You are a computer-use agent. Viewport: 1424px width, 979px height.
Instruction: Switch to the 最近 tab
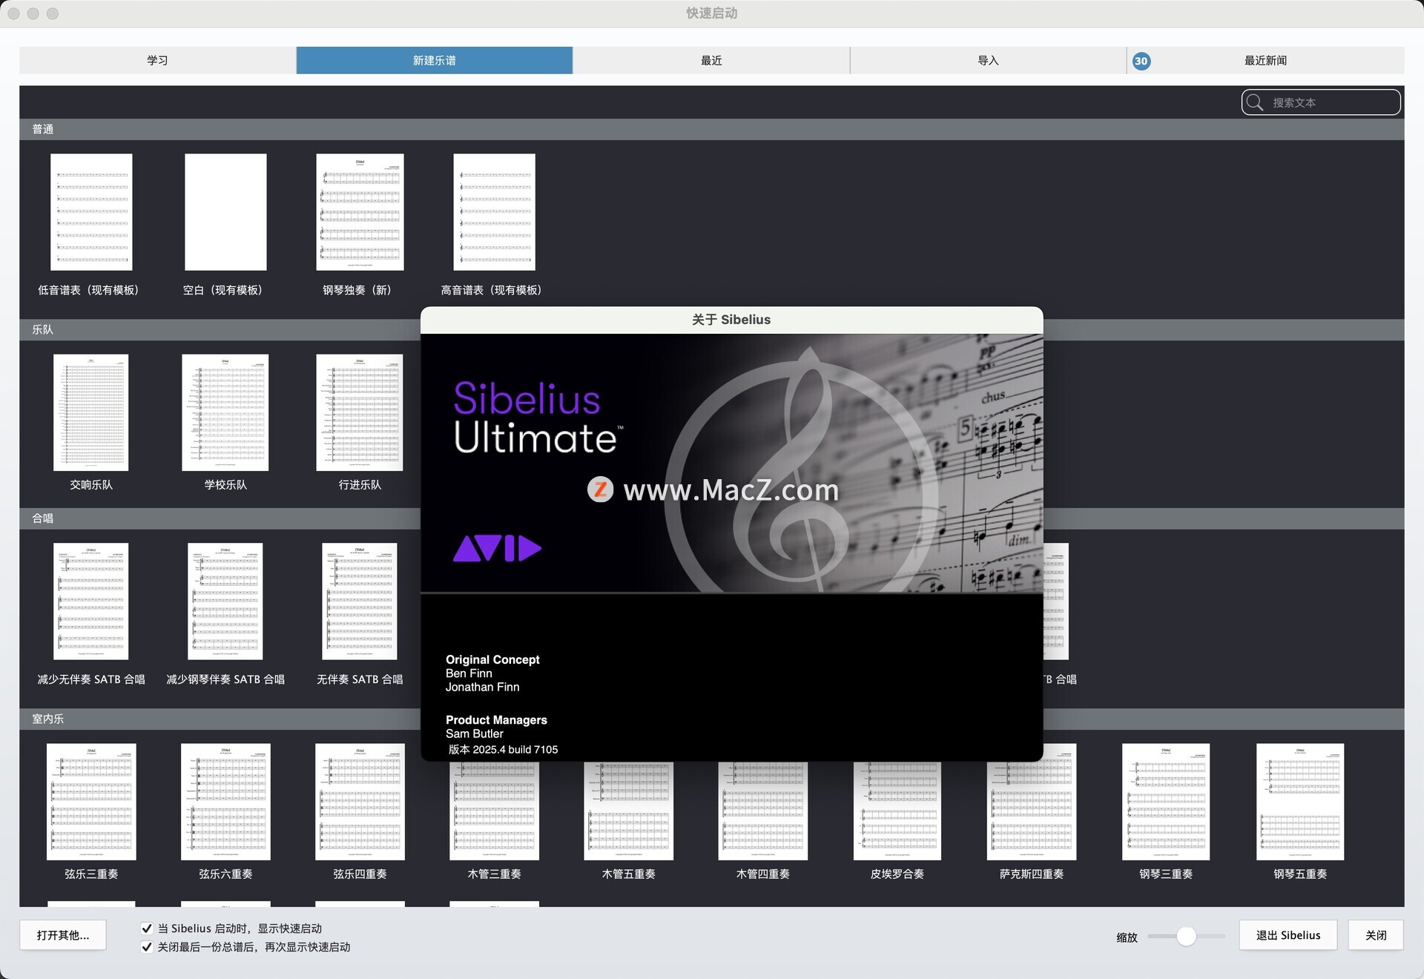pos(711,60)
